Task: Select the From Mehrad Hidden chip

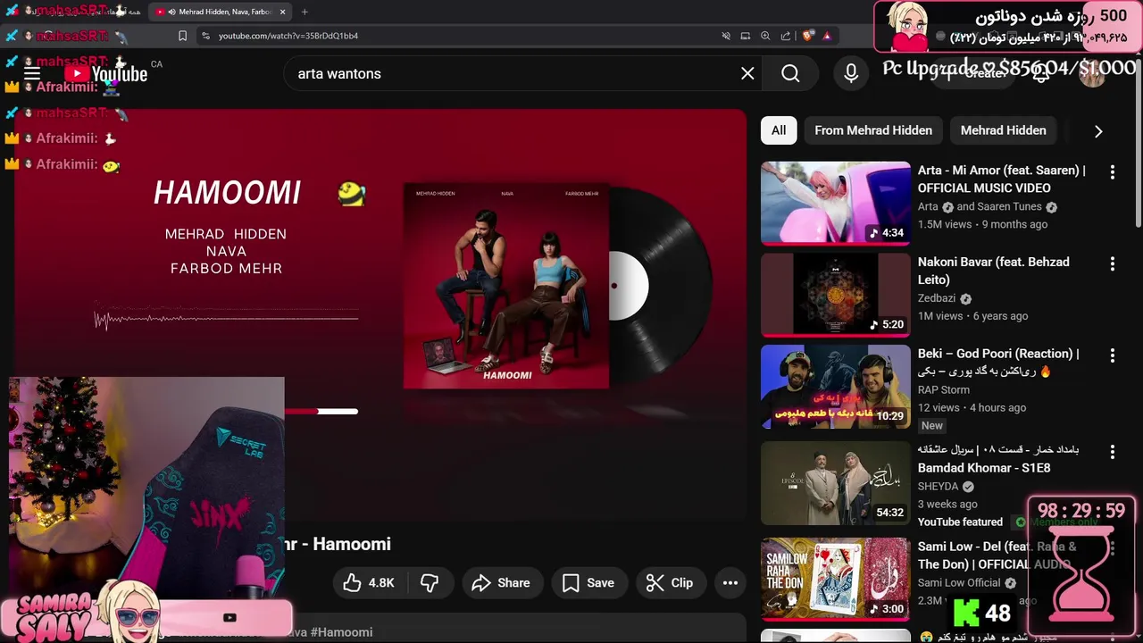Action: pos(873,130)
